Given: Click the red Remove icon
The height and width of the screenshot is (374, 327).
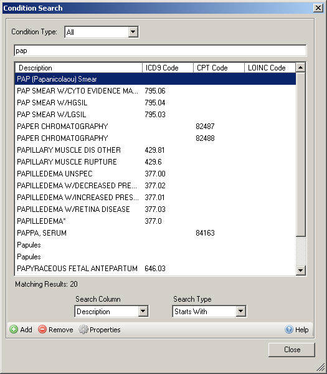Looking at the screenshot, I should coord(42,329).
